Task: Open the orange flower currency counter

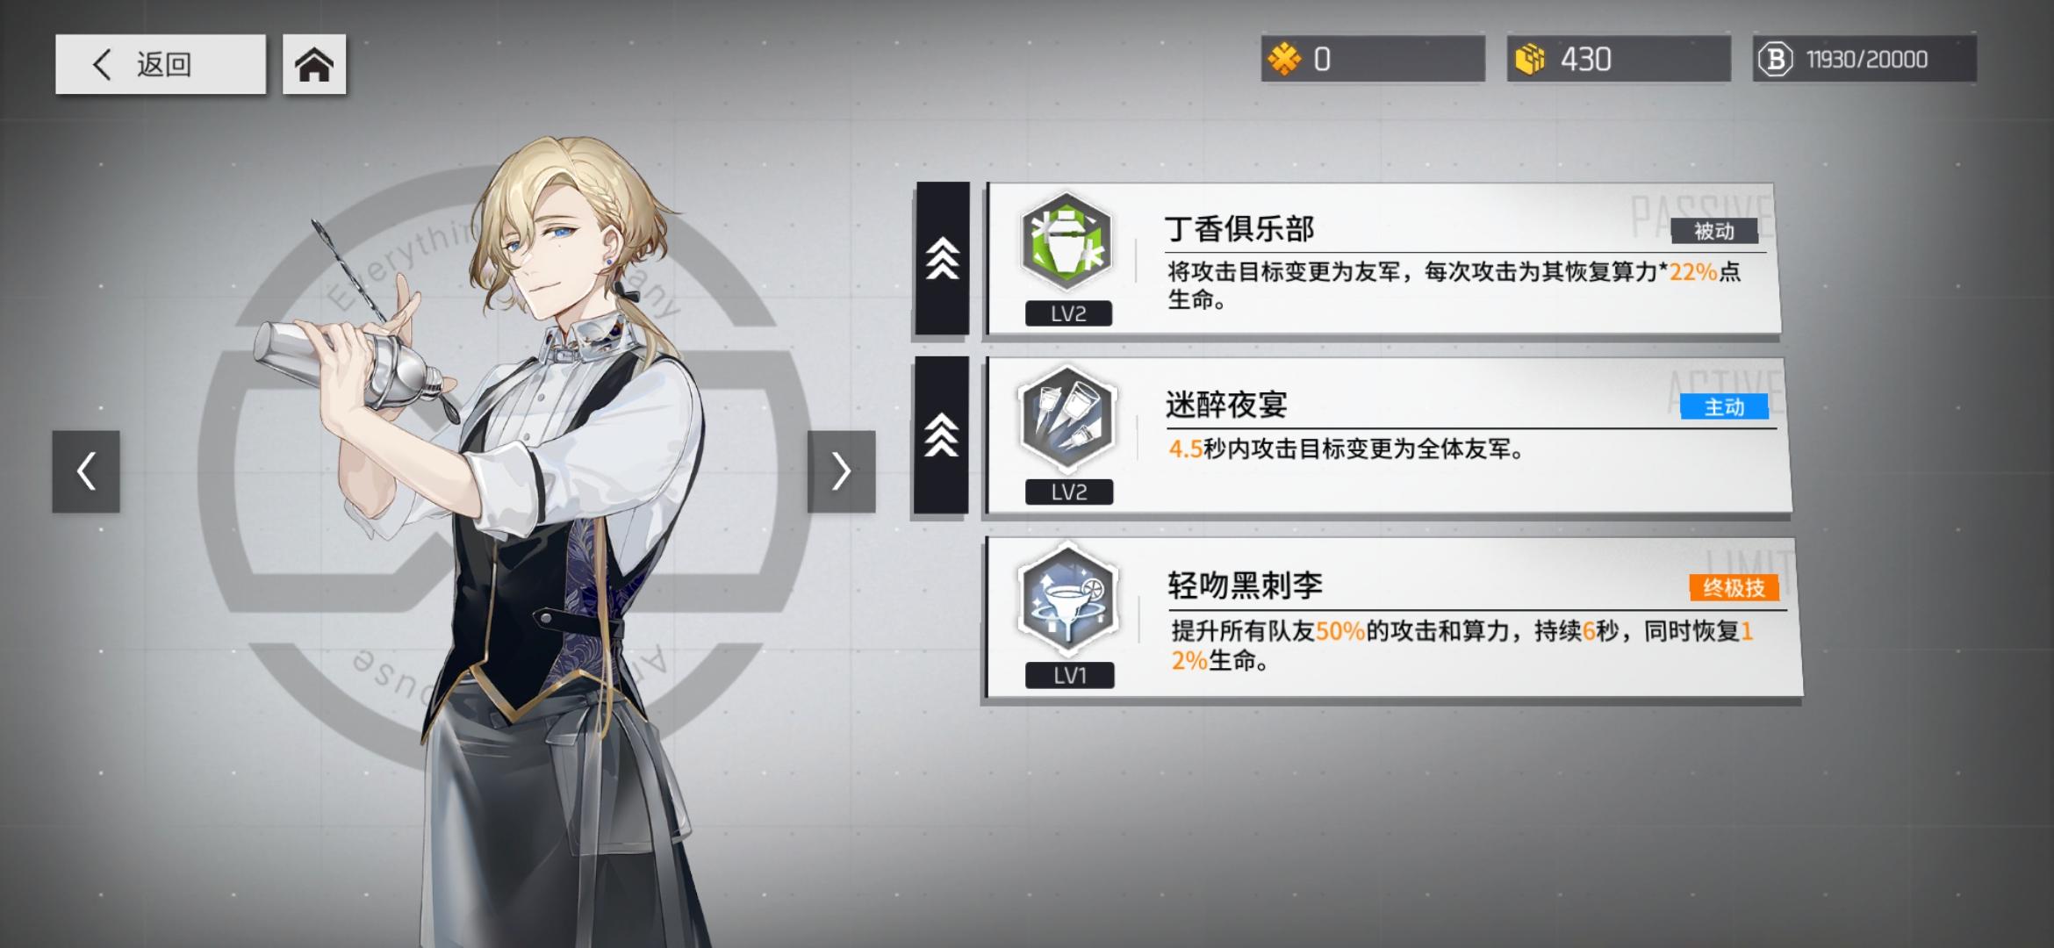Action: pyautogui.click(x=1373, y=59)
